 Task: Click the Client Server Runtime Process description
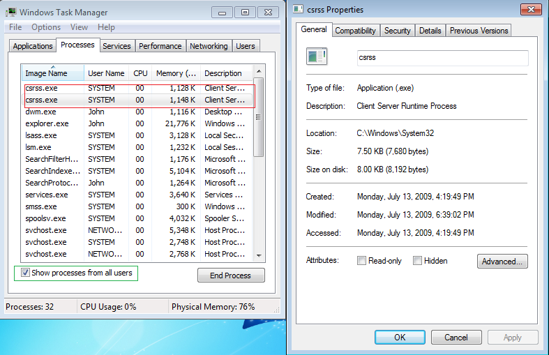point(407,106)
